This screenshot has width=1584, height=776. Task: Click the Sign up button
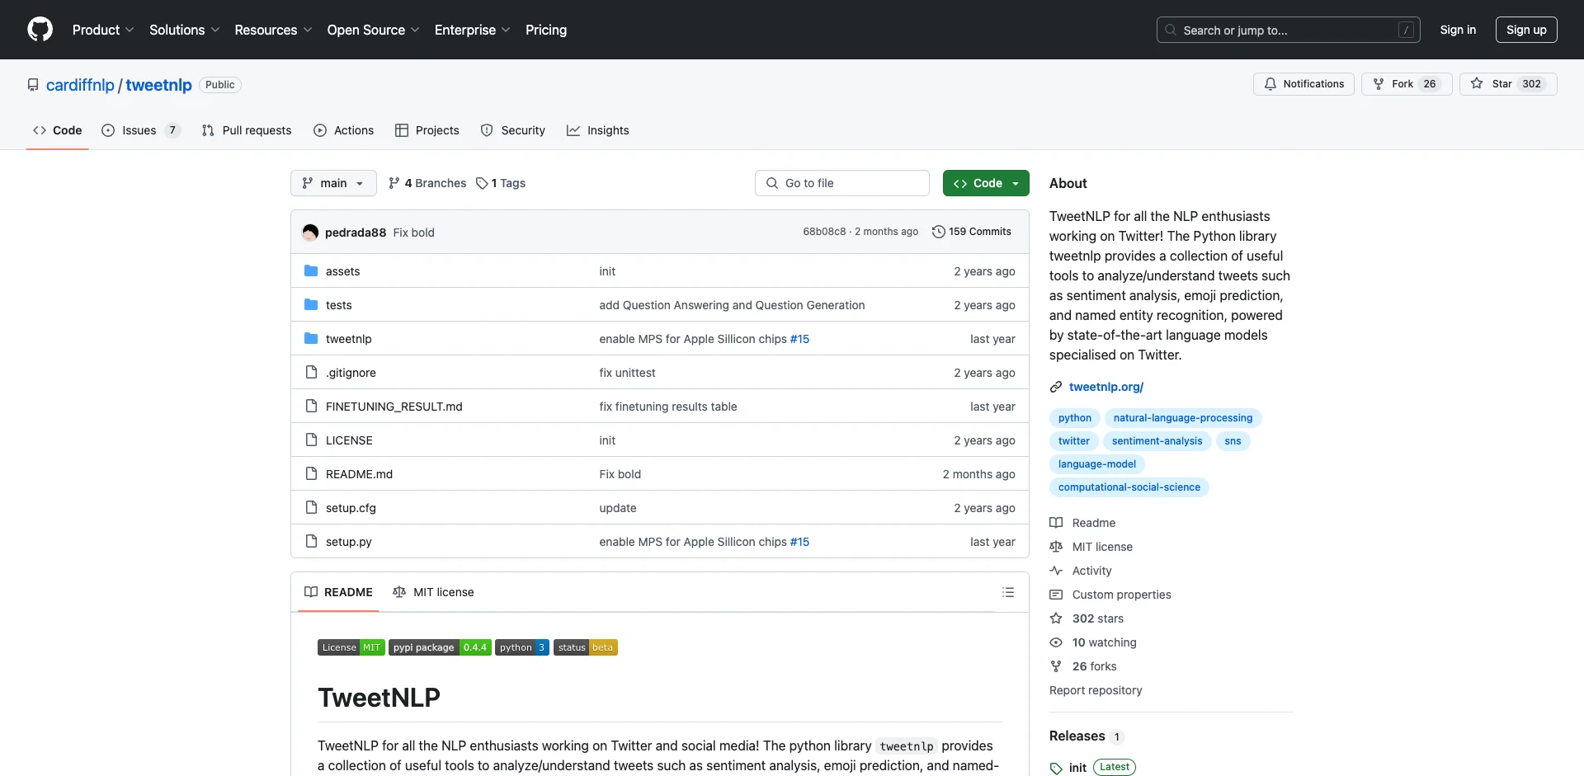coord(1526,30)
